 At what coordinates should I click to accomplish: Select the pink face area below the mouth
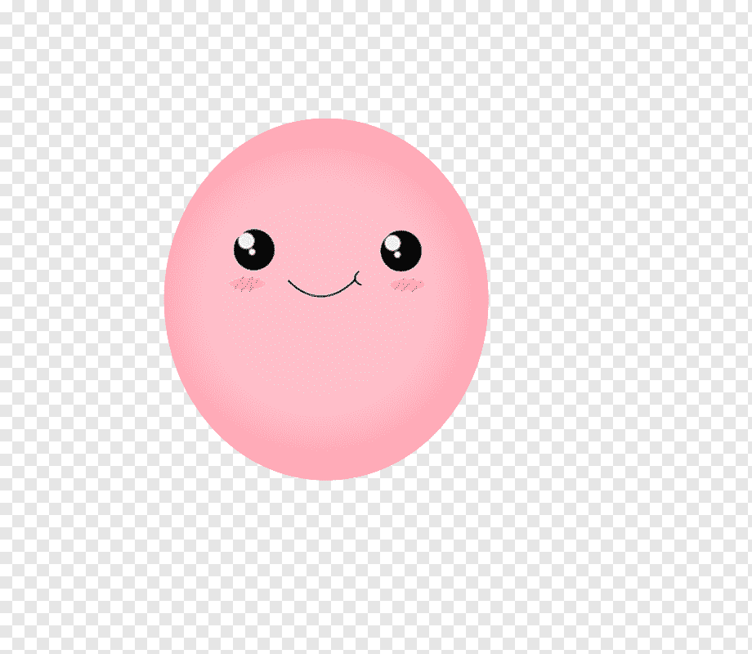click(x=325, y=368)
